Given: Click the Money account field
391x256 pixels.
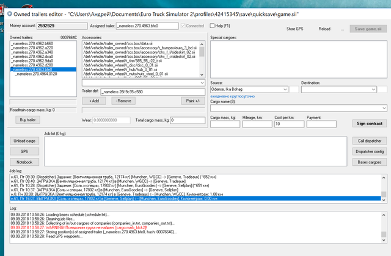Looking at the screenshot, I should pyautogui.click(x=62, y=26).
